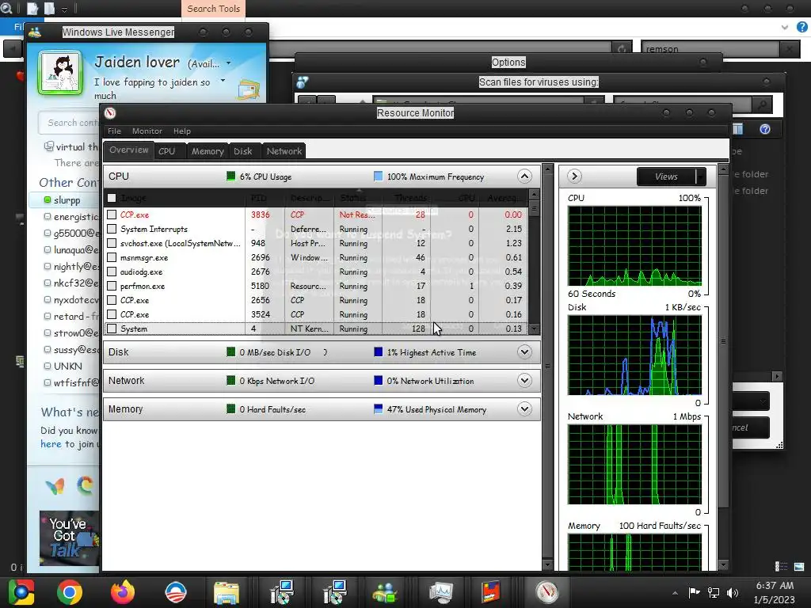Open the first Start taskbar icon
Image resolution: width=811 pixels, height=608 pixels.
(x=21, y=592)
